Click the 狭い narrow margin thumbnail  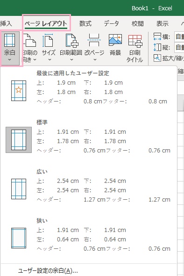click(19, 238)
